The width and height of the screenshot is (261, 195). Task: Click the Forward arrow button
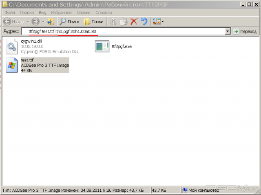pos(35,22)
